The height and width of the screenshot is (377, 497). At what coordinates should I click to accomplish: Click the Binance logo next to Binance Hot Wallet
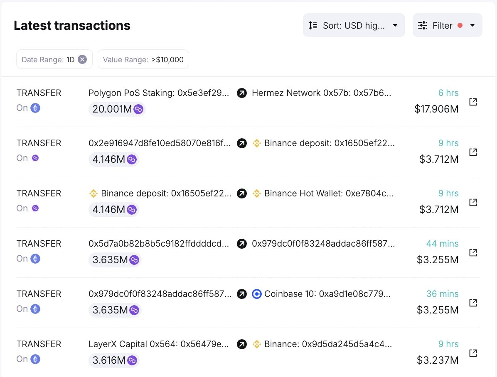point(257,193)
